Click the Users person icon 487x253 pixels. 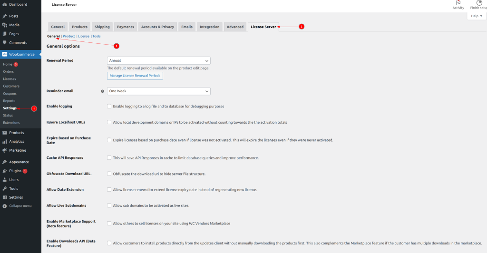point(4,180)
